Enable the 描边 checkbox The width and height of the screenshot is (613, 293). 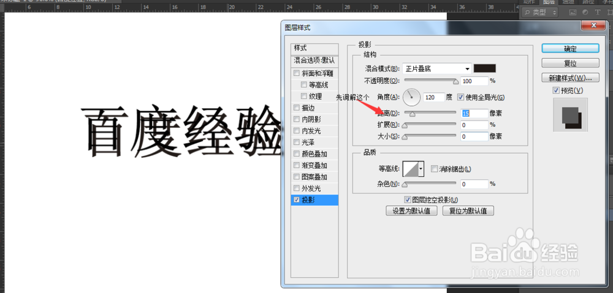click(x=296, y=108)
